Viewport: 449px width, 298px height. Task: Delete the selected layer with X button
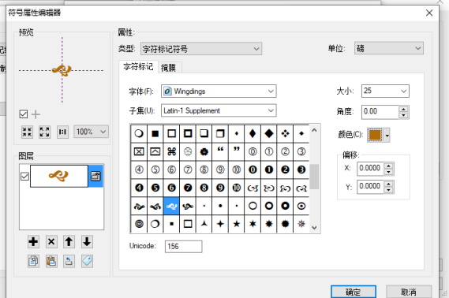(x=51, y=242)
